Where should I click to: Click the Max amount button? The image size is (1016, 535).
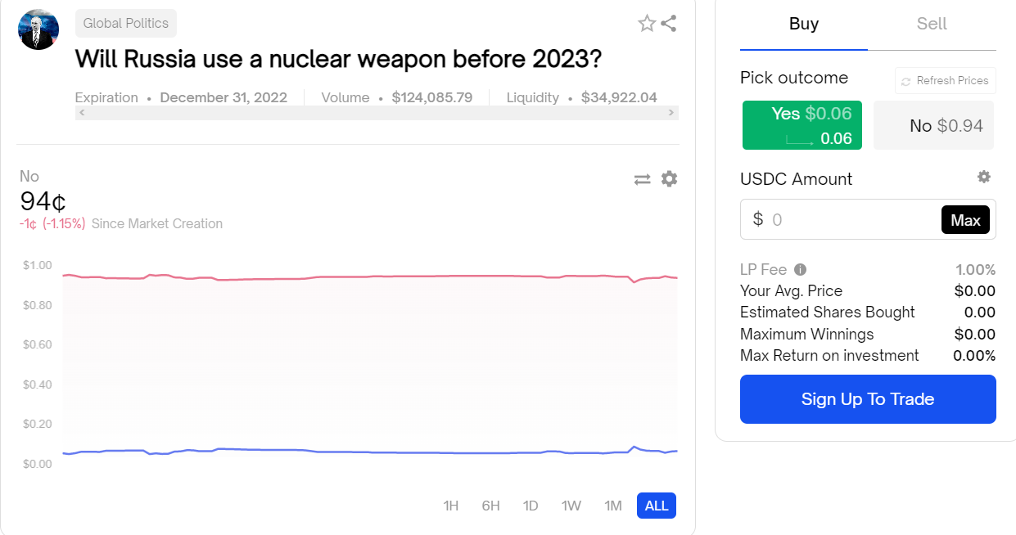pos(965,220)
